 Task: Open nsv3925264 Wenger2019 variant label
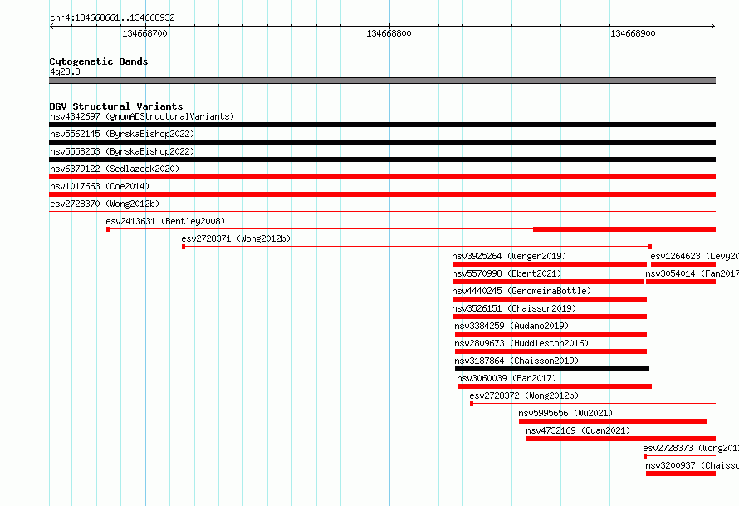(x=509, y=256)
